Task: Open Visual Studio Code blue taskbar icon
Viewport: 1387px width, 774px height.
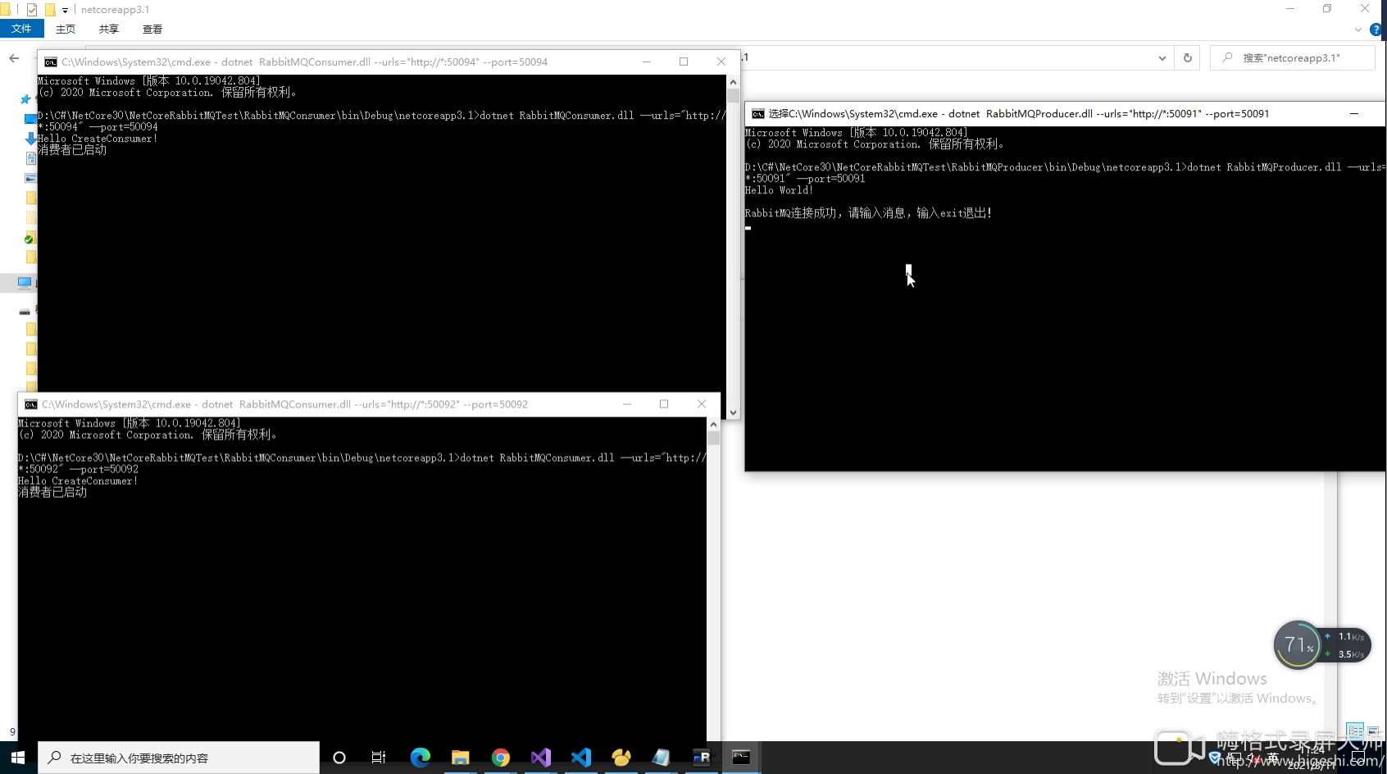Action: click(581, 758)
